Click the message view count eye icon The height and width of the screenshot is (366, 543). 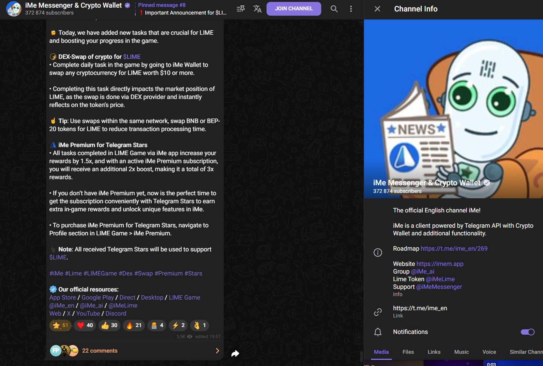coord(190,337)
